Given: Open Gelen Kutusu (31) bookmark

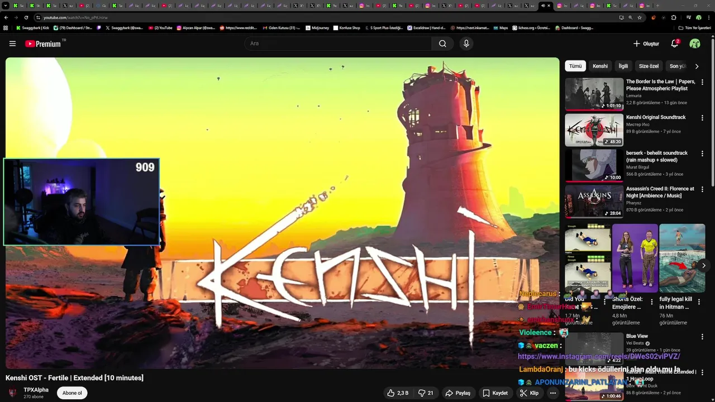Looking at the screenshot, I should pos(281,27).
